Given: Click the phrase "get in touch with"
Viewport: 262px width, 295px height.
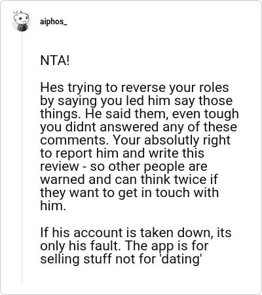Looking at the screenshot, I should [x=168, y=193].
